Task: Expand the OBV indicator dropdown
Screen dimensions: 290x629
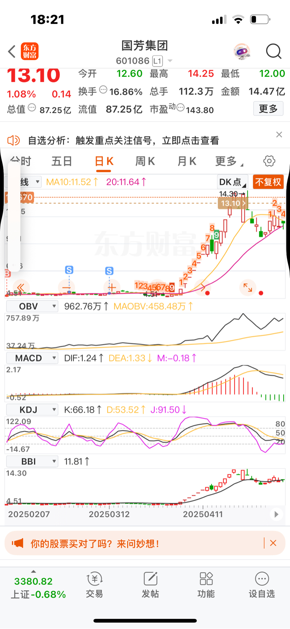Action: tap(32, 306)
